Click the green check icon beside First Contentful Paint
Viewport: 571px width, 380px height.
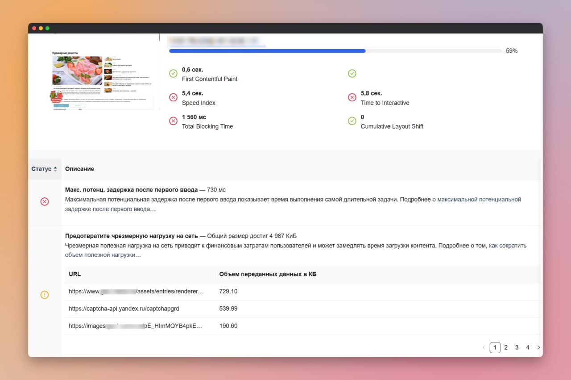coord(173,74)
